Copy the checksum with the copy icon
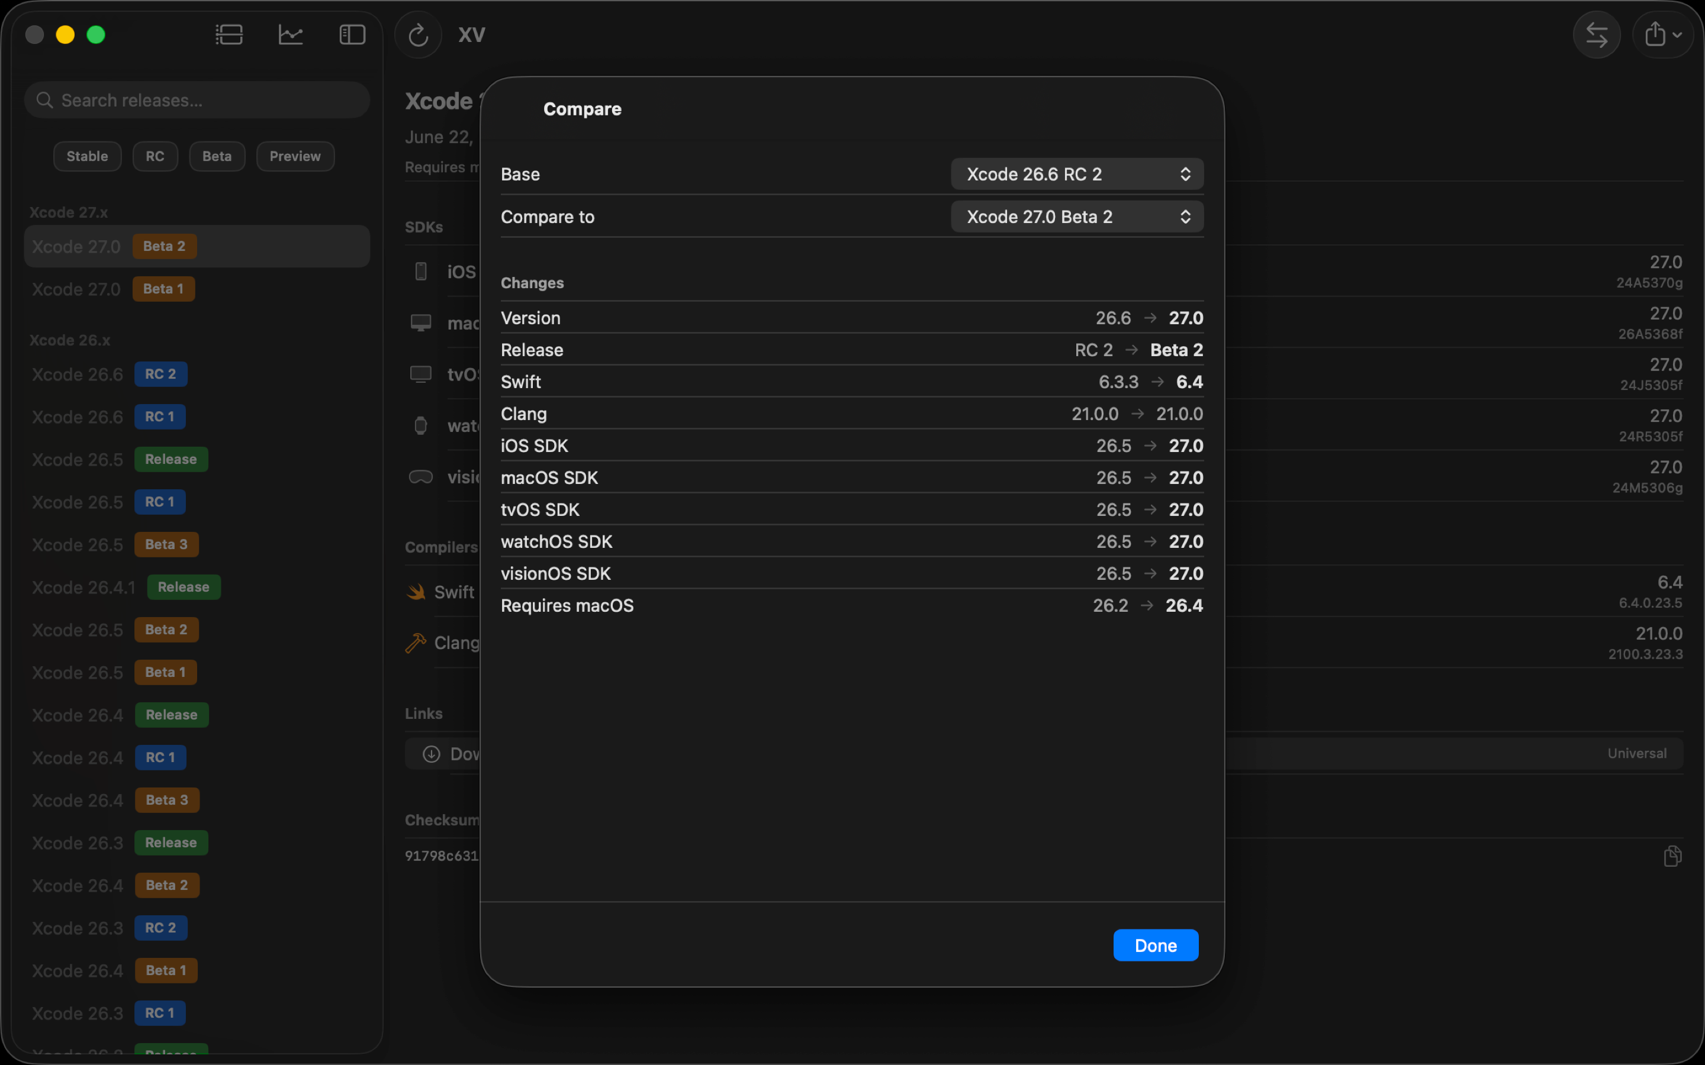The width and height of the screenshot is (1705, 1065). (1672, 856)
